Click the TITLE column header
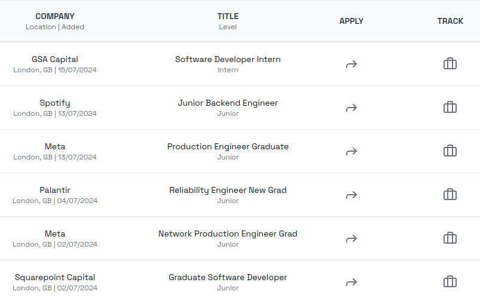 pyautogui.click(x=228, y=16)
